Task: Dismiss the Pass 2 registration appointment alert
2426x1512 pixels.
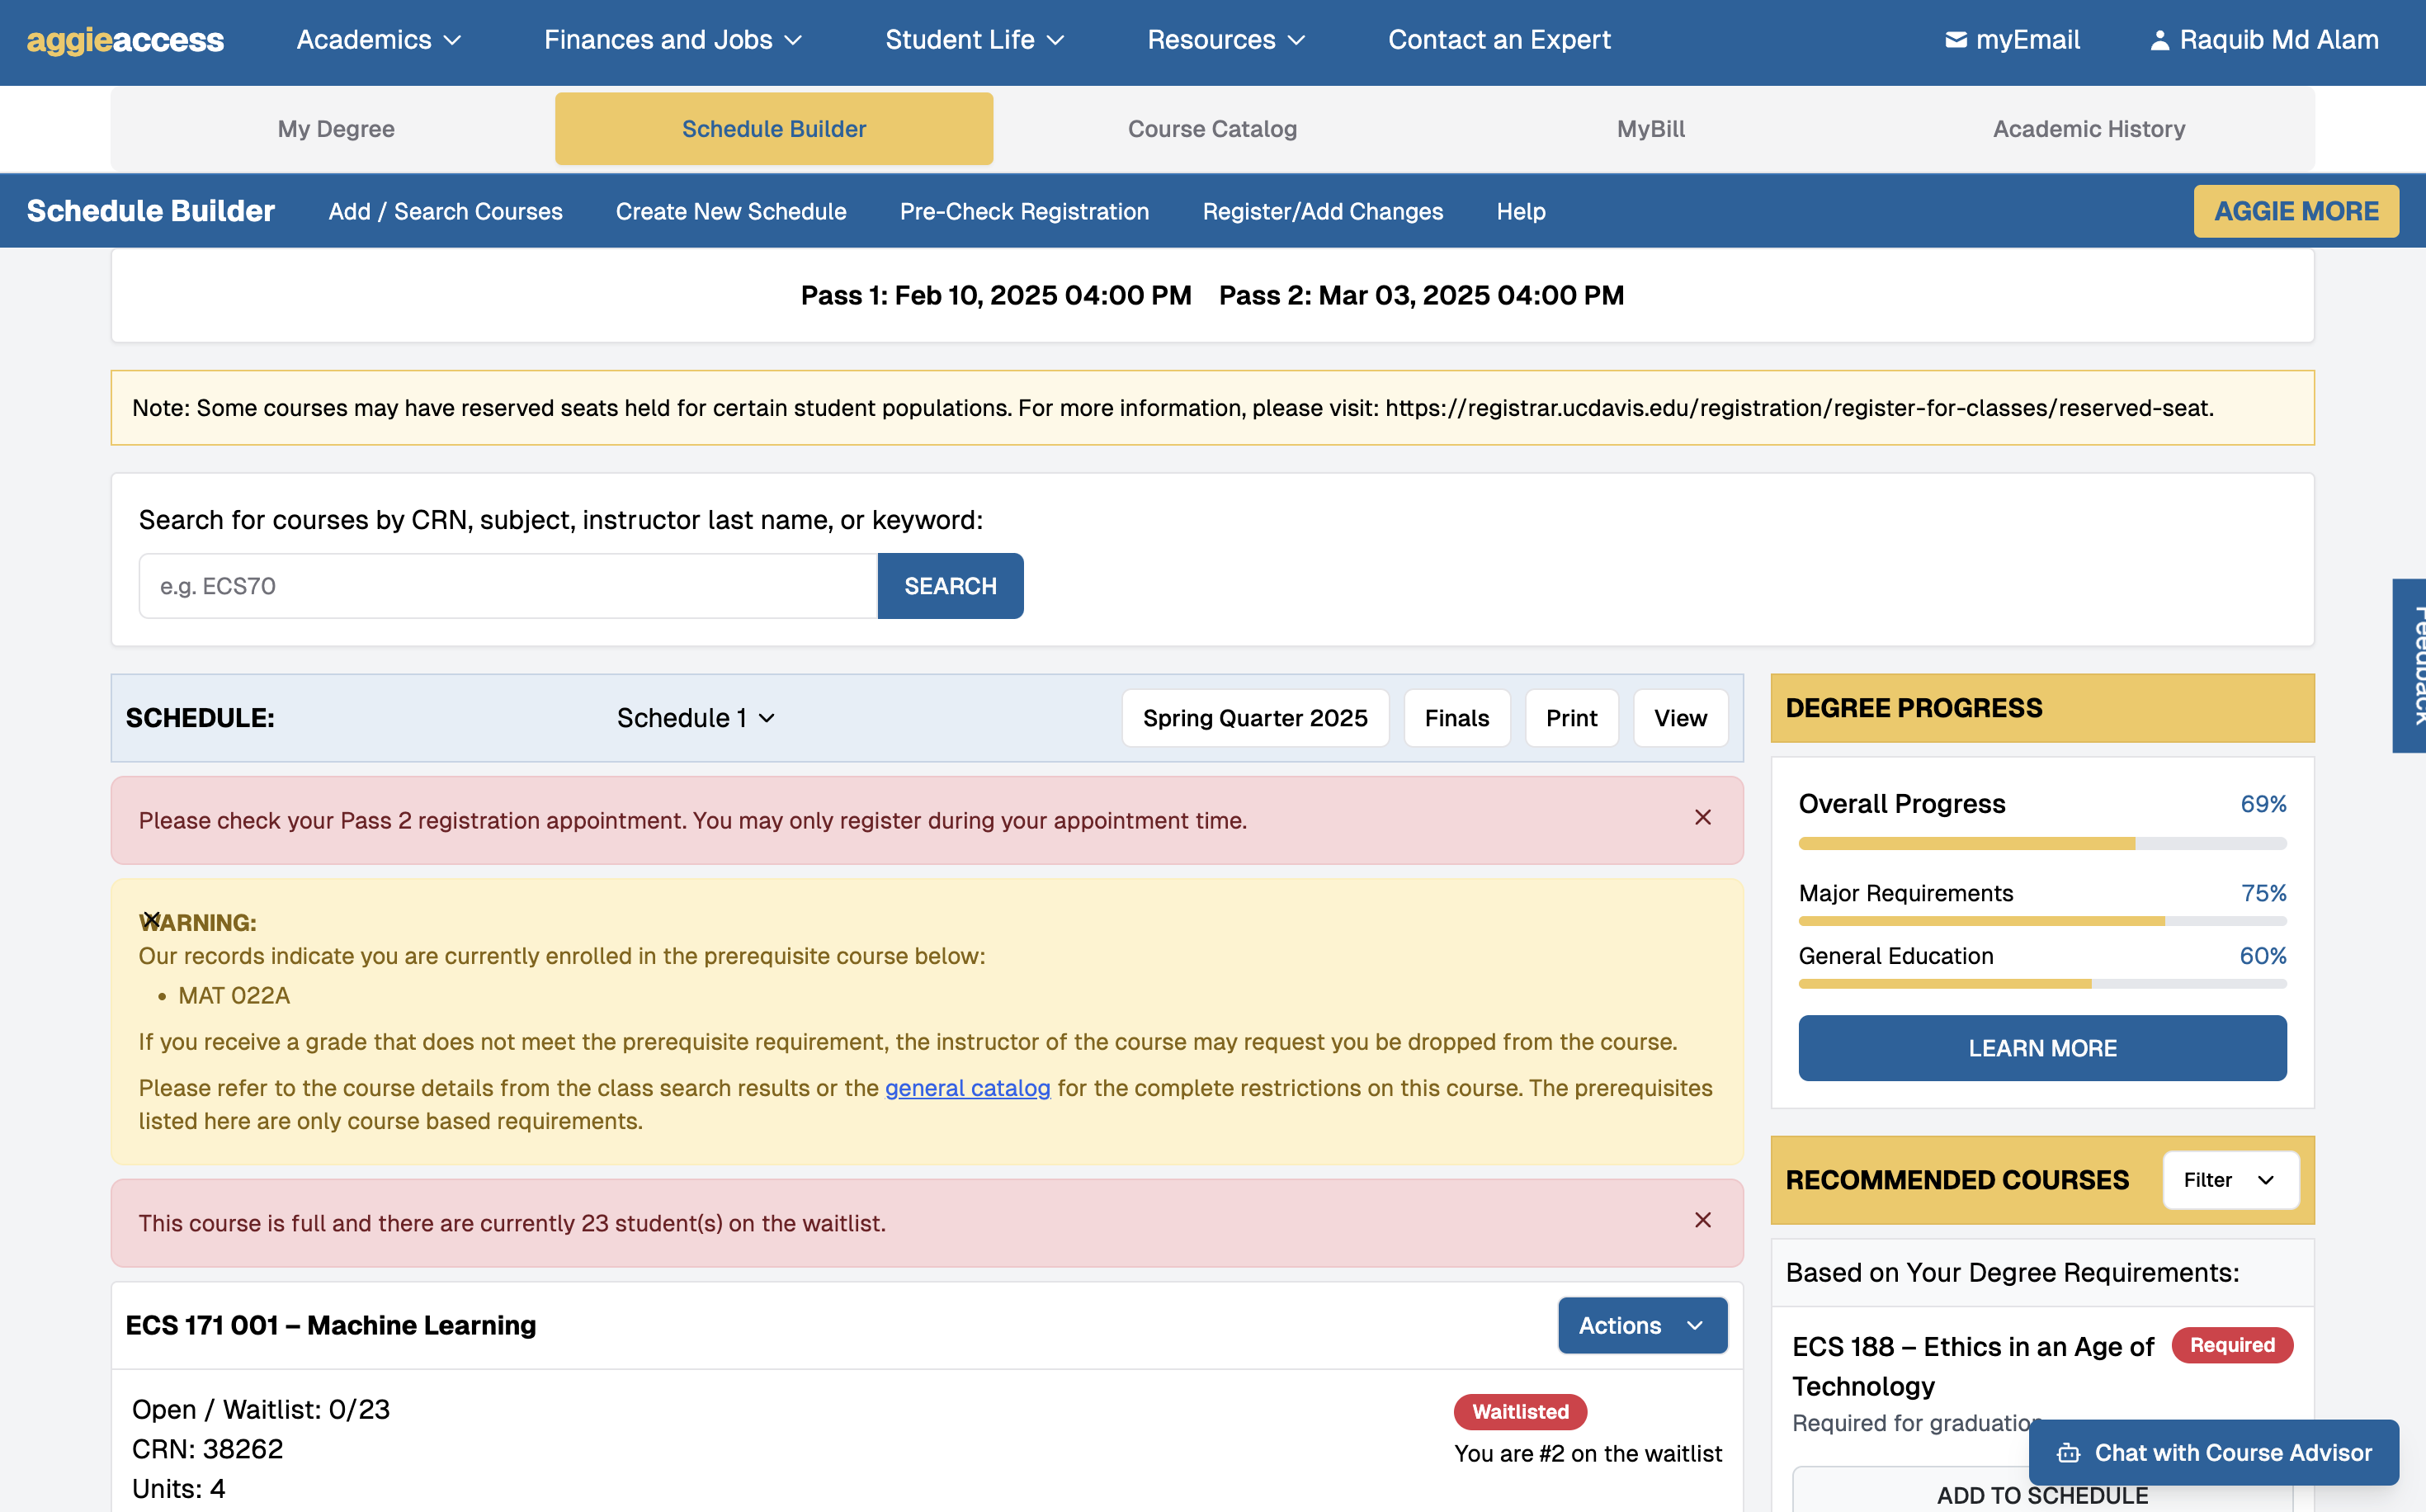Action: pyautogui.click(x=1702, y=818)
